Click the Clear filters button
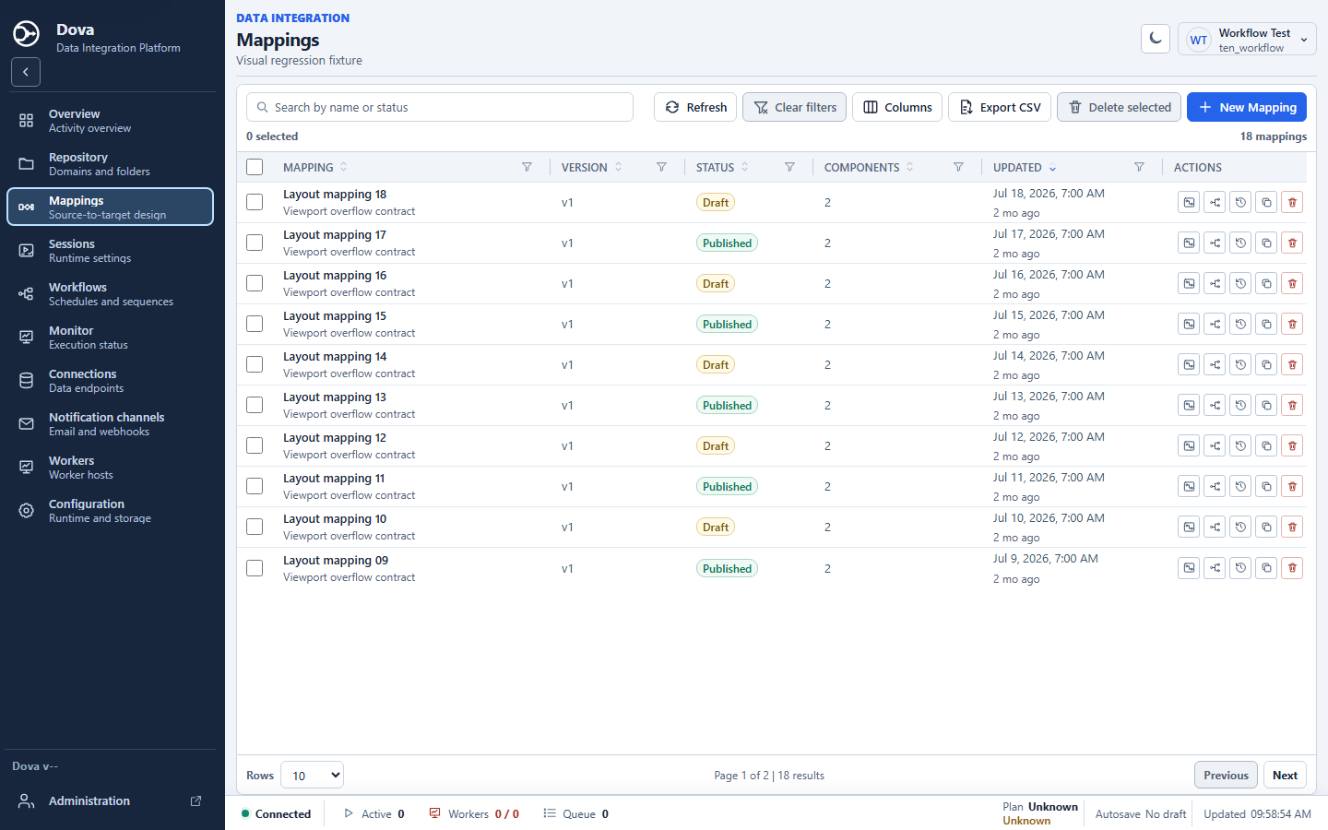The width and height of the screenshot is (1328, 830). [x=795, y=107]
